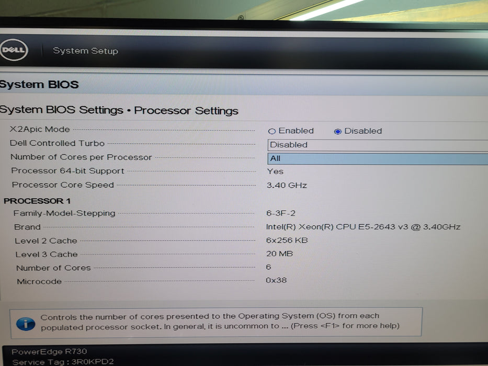
Task: Click Processor 64-bit Support label
Action: (67, 171)
